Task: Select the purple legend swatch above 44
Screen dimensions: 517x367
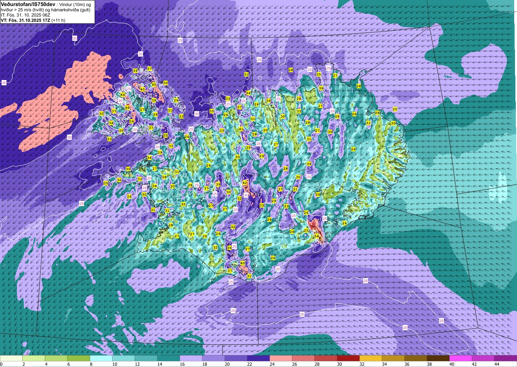Action: (x=506, y=358)
